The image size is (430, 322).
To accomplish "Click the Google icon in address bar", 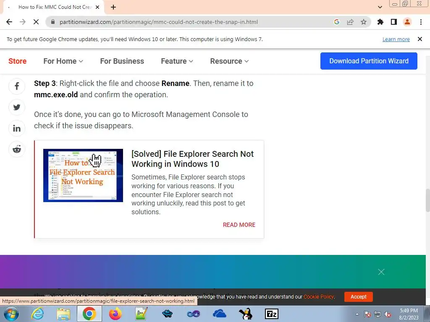I will pyautogui.click(x=337, y=22).
